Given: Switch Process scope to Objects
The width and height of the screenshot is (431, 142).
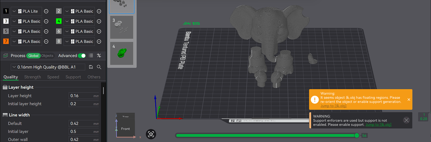Looking at the screenshot, I should [47, 56].
